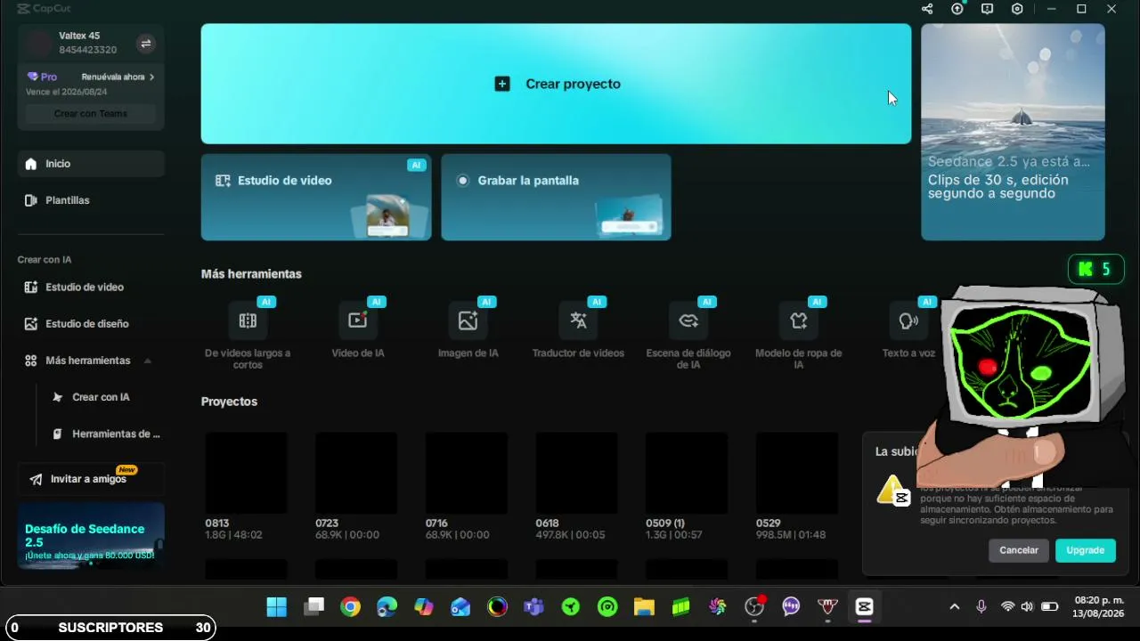1140x641 pixels.
Task: Open the feedback icon in the title bar
Action: pyautogui.click(x=987, y=9)
